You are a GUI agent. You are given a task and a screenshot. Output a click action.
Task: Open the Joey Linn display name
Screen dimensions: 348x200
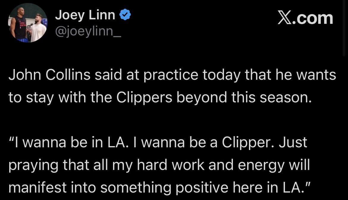point(86,14)
